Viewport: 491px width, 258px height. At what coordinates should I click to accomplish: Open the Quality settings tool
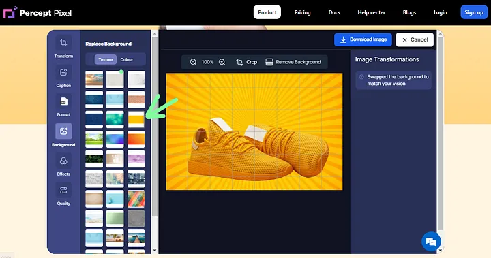[63, 194]
